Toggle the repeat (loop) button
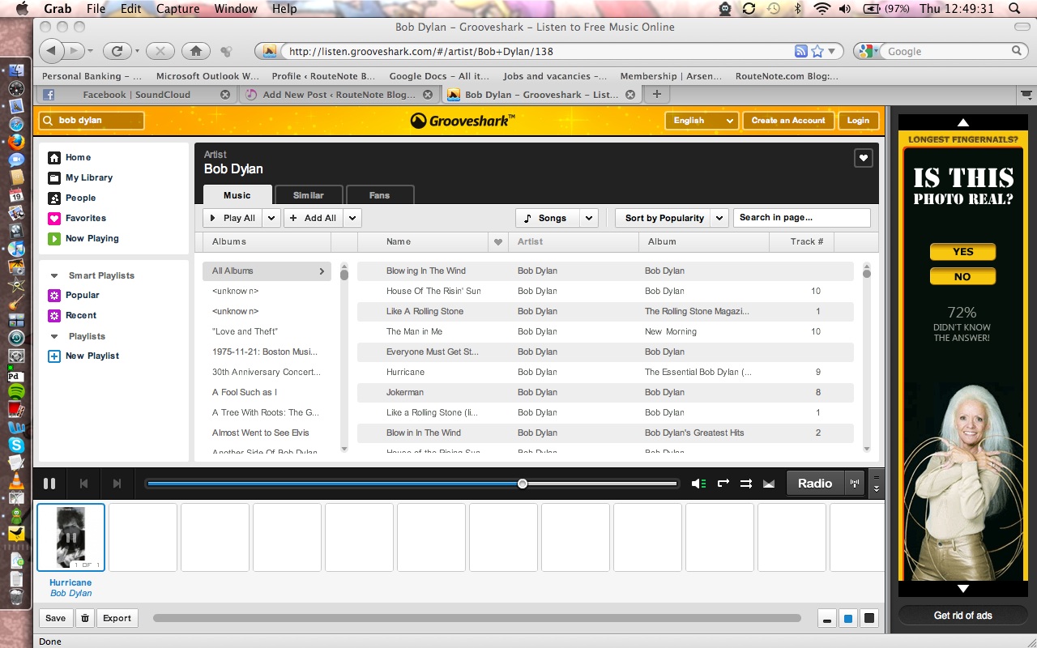Viewport: 1037px width, 648px height. click(723, 484)
